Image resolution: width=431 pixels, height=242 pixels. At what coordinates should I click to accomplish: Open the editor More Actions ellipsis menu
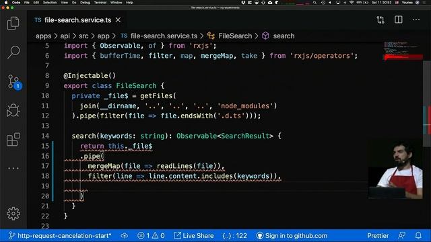point(416,19)
